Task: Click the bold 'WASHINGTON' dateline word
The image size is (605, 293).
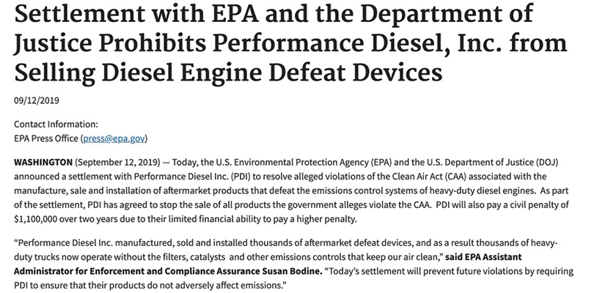Action: (x=43, y=163)
